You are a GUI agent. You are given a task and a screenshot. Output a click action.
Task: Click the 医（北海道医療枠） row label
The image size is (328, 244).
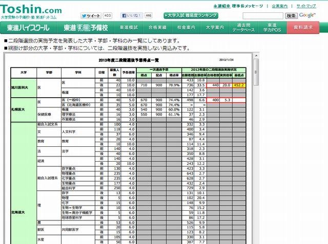point(78,105)
